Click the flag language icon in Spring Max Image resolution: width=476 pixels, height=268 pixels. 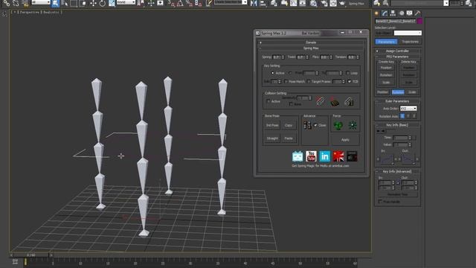pos(338,156)
